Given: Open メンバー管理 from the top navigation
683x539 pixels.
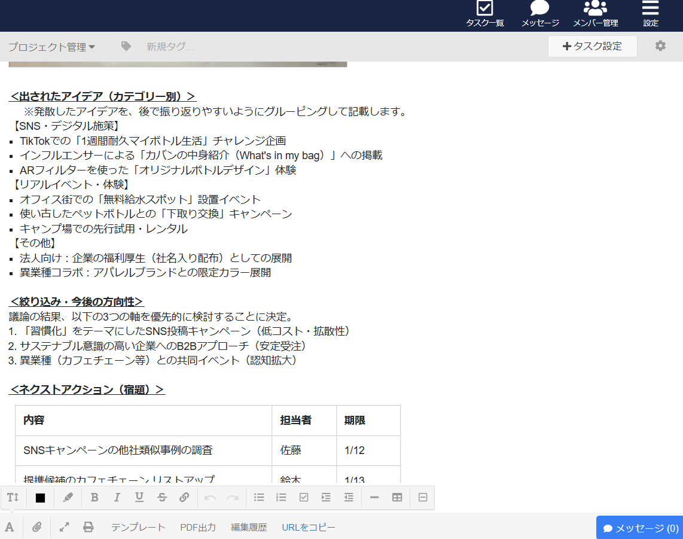Looking at the screenshot, I should coord(594,15).
